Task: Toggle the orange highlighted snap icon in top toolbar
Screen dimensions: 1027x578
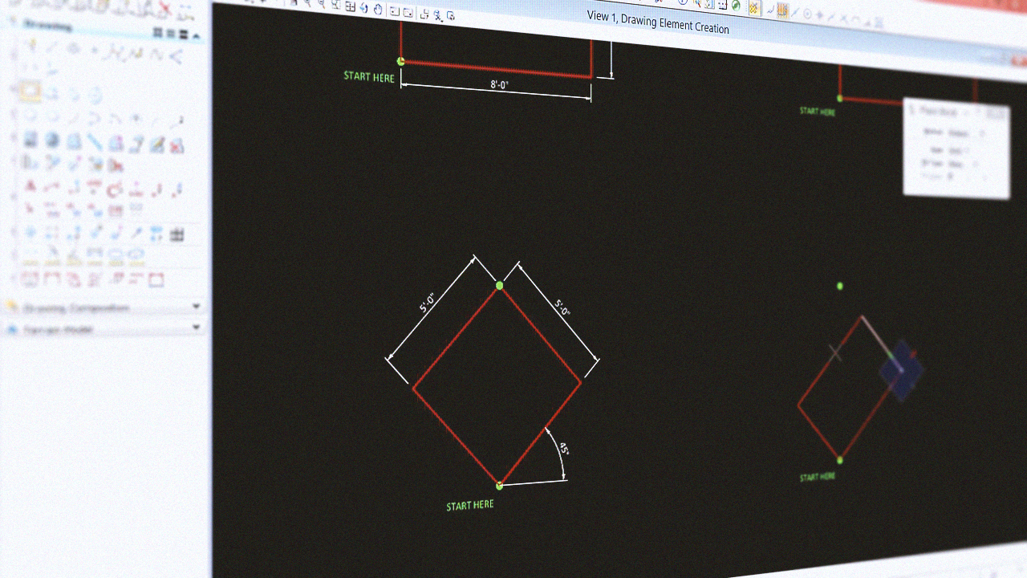Action: [x=782, y=10]
